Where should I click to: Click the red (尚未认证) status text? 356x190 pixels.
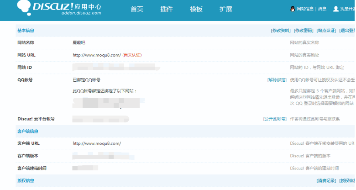pos(132,55)
